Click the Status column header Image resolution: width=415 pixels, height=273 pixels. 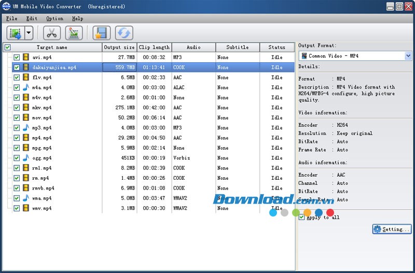click(277, 47)
